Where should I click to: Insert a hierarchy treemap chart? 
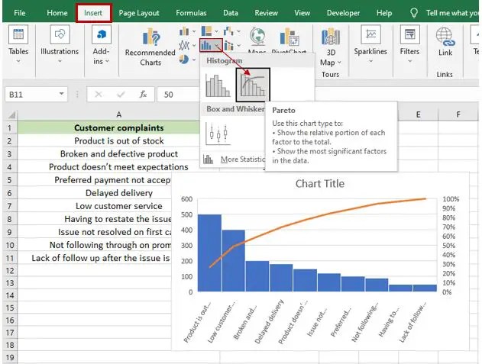(x=206, y=31)
